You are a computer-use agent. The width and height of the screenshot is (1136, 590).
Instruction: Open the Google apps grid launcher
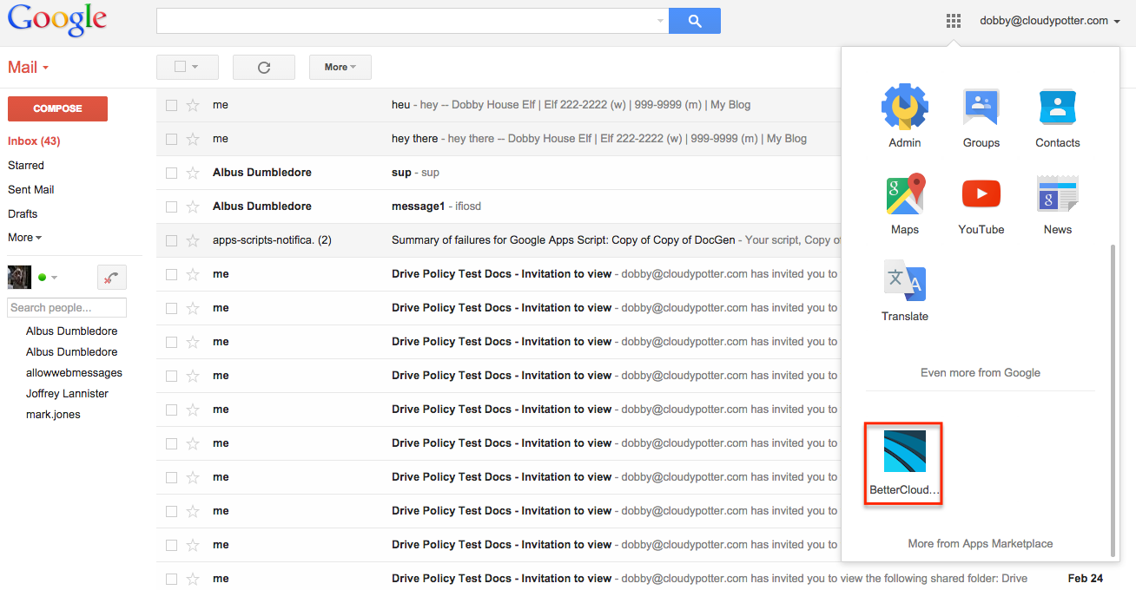tap(953, 21)
